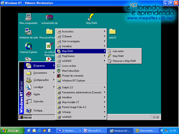Click the Configurações control panel icon
179x134 pixels.
pos(29,80)
